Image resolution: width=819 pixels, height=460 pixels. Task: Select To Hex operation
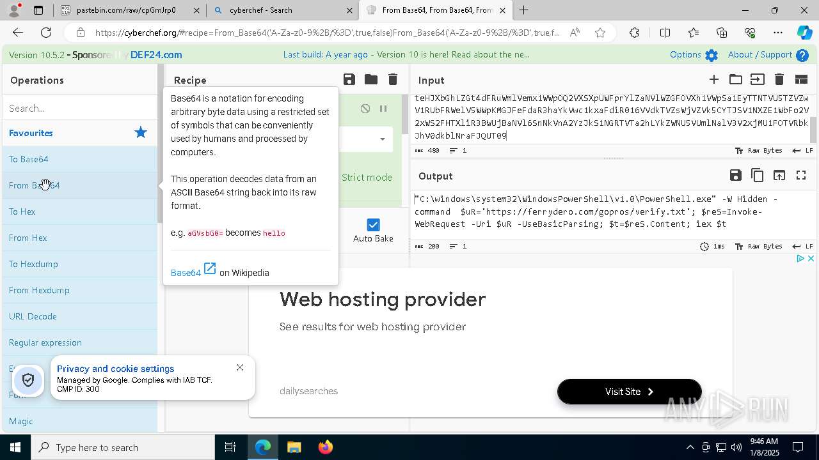[80, 211]
